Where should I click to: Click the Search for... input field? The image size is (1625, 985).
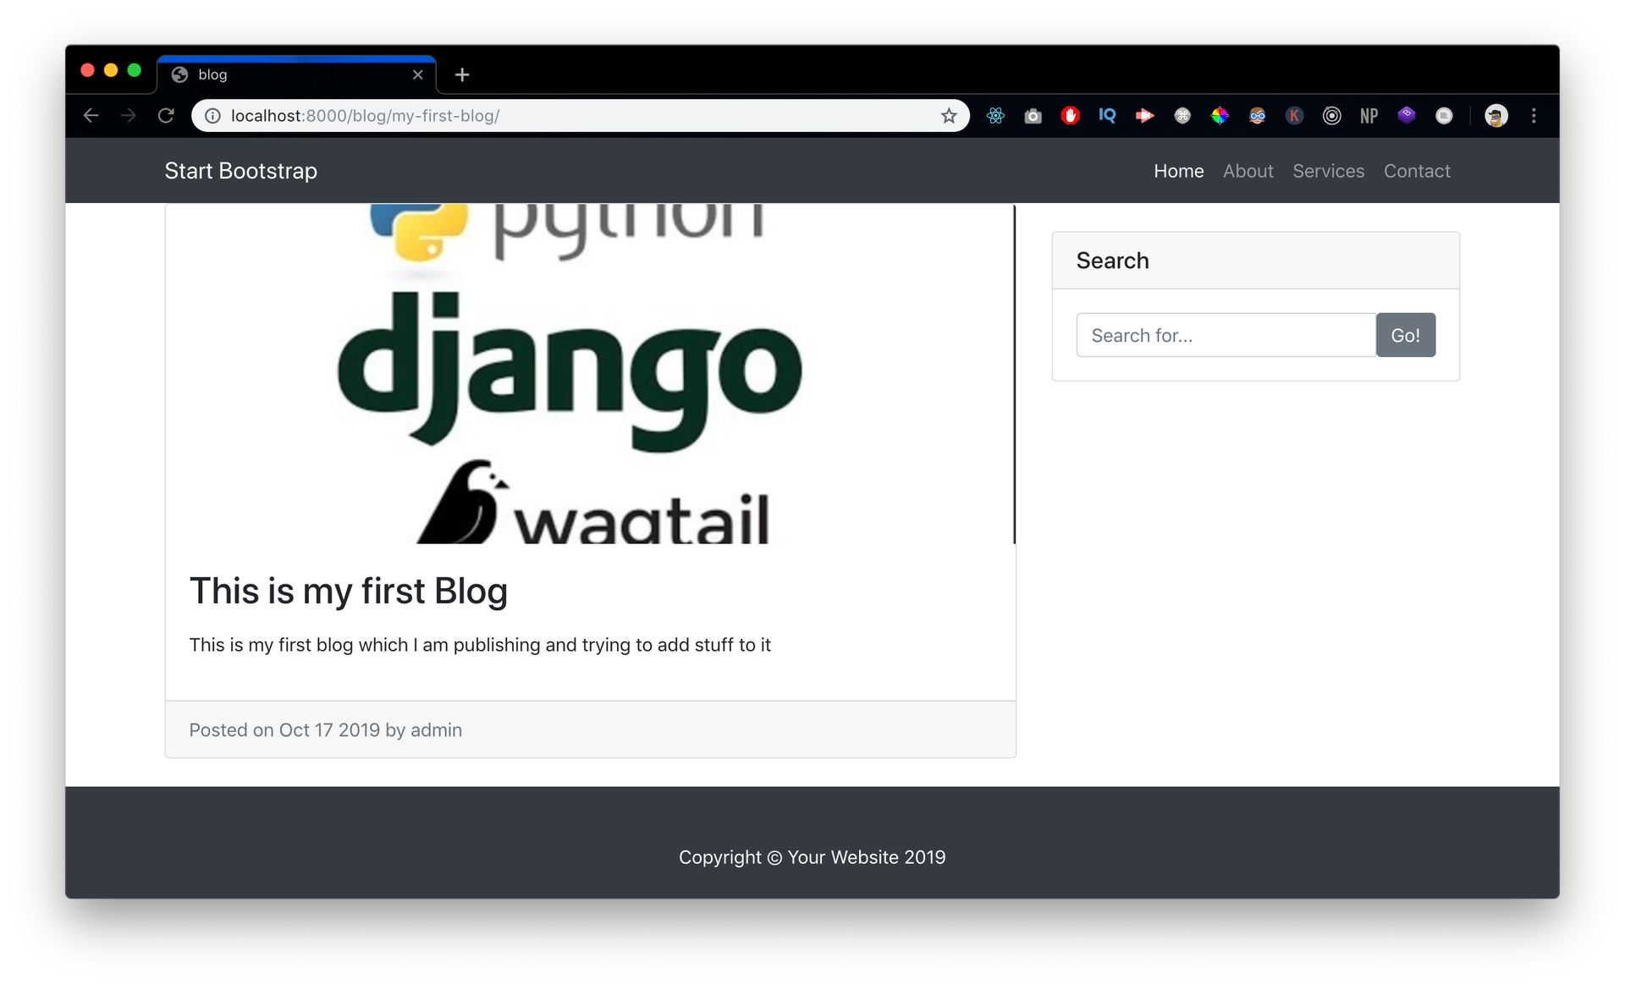click(x=1226, y=334)
